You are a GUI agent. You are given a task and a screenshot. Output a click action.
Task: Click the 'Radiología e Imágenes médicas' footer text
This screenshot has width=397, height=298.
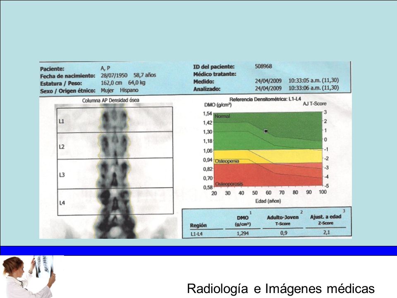pyautogui.click(x=281, y=288)
